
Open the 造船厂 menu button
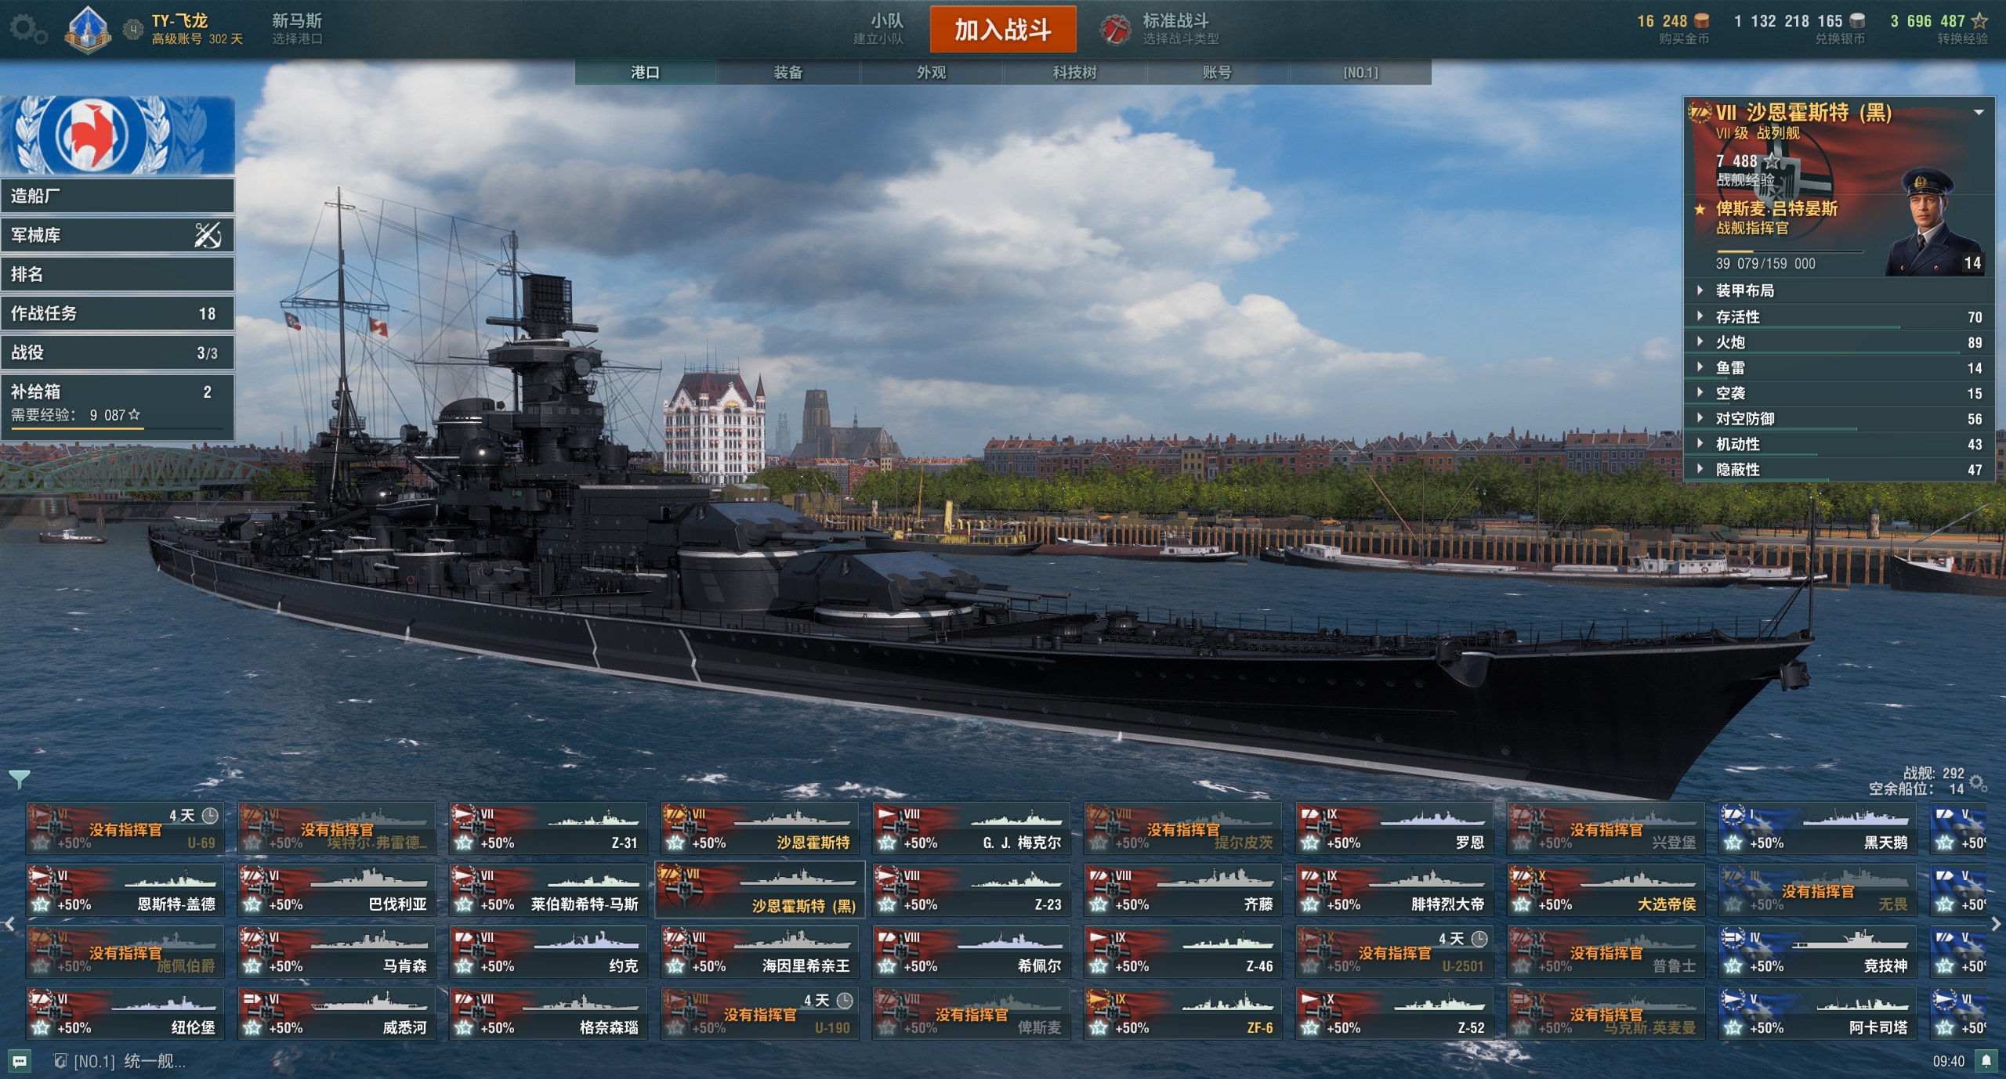(118, 196)
